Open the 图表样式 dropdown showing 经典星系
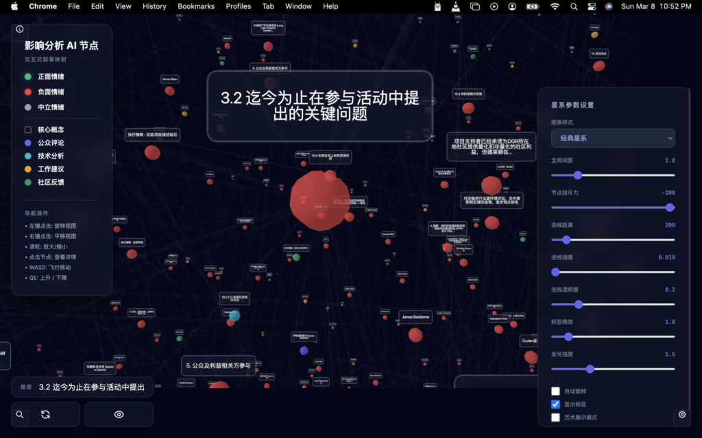Screen dimensions: 702x438 point(613,138)
